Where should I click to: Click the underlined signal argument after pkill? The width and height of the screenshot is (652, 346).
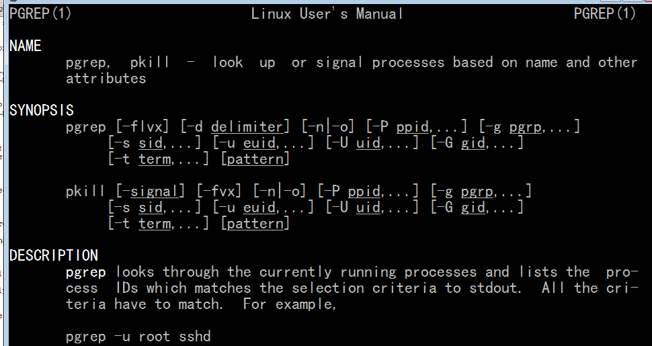[155, 191]
